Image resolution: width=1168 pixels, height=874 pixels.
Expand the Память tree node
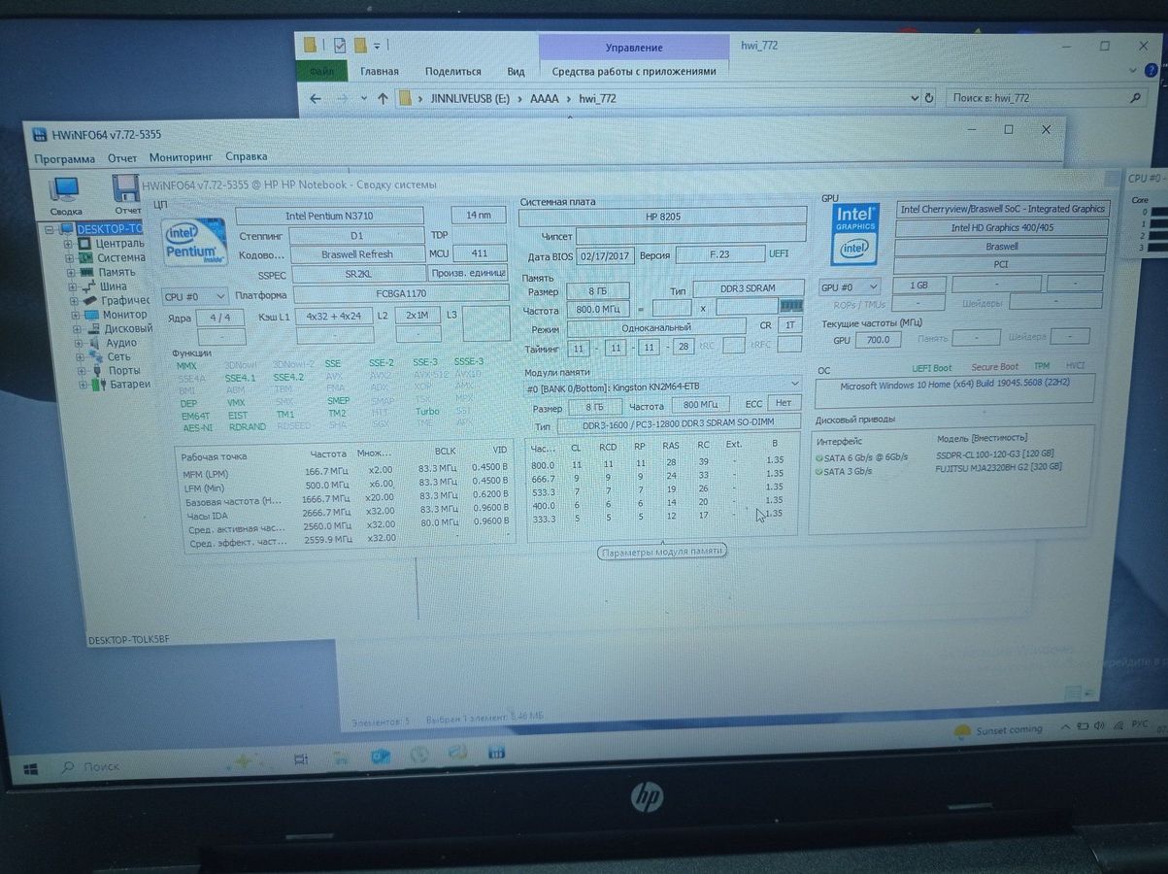point(70,272)
